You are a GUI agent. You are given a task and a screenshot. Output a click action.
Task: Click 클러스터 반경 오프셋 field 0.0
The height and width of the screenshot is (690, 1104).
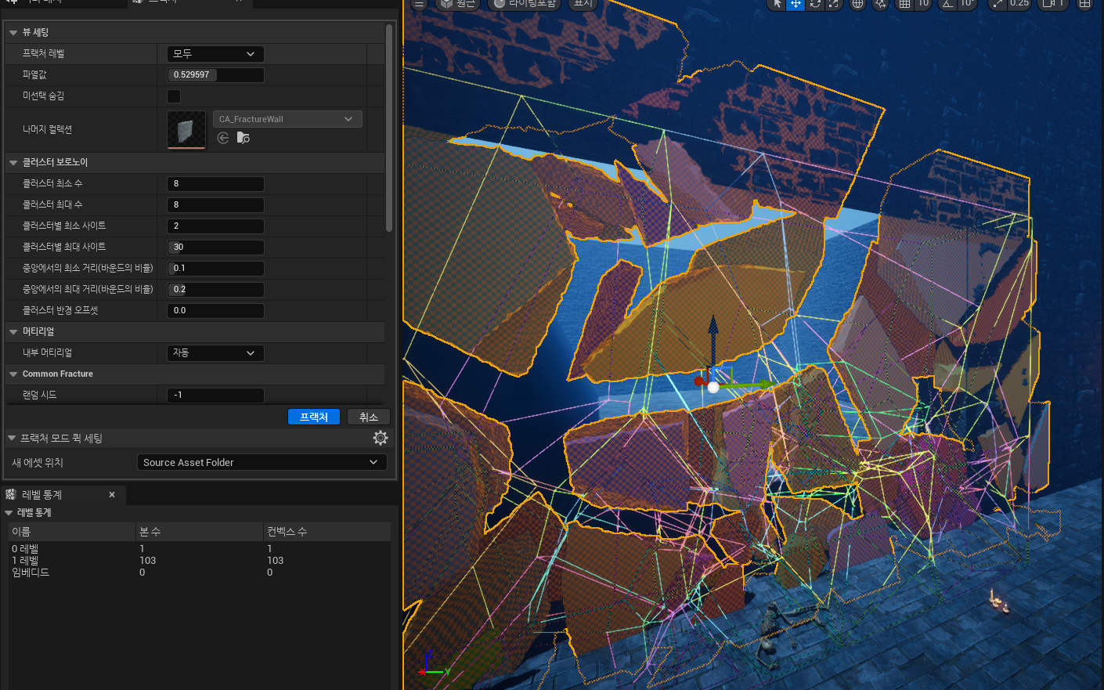tap(215, 311)
